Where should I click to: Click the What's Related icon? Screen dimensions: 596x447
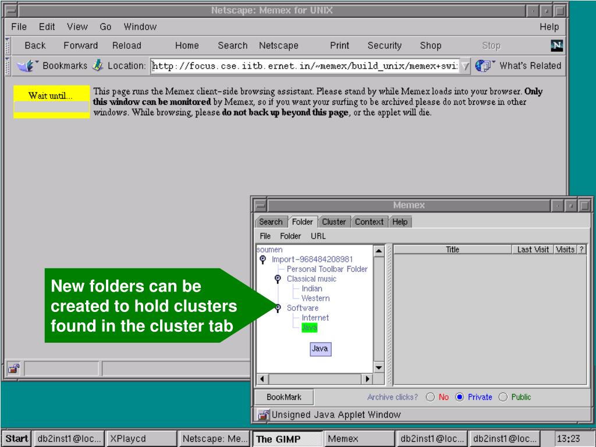click(484, 66)
